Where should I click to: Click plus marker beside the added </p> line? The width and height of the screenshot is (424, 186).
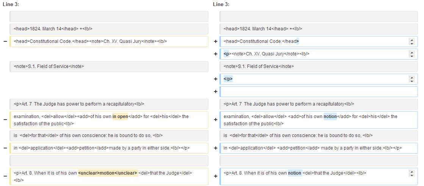click(x=216, y=79)
